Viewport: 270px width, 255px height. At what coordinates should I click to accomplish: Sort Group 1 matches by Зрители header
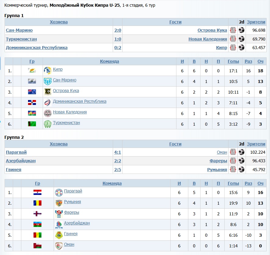(x=256, y=22)
